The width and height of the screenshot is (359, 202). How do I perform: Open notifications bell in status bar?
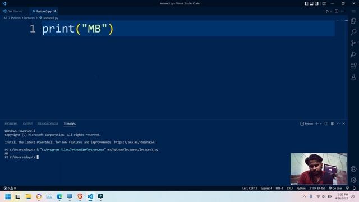coord(354,189)
